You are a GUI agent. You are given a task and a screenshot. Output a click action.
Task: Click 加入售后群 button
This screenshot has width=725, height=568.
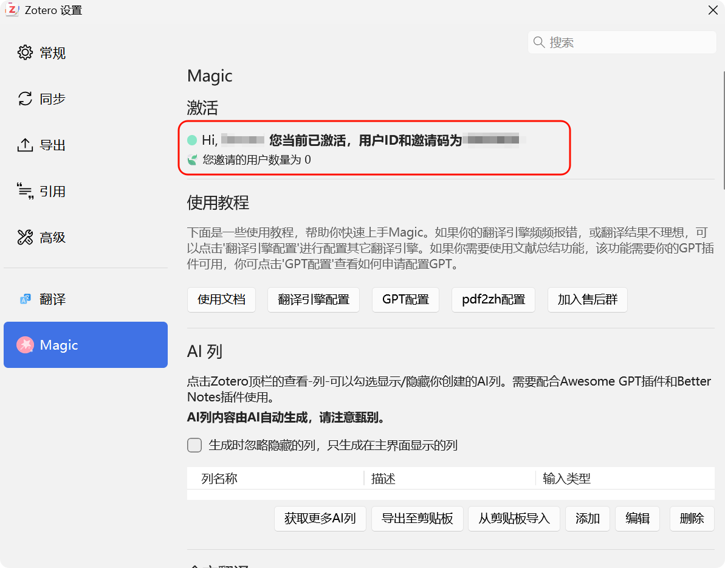tap(588, 300)
